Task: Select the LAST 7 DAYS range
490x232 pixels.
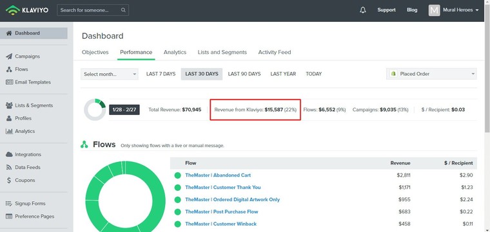Action: point(161,74)
